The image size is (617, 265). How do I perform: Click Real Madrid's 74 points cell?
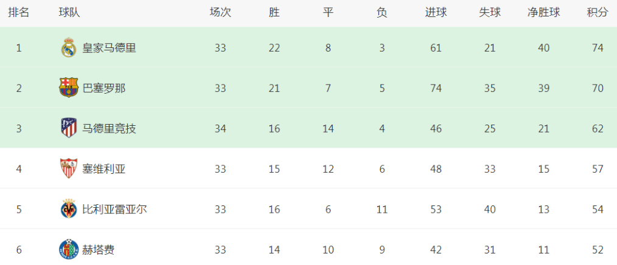(598, 48)
